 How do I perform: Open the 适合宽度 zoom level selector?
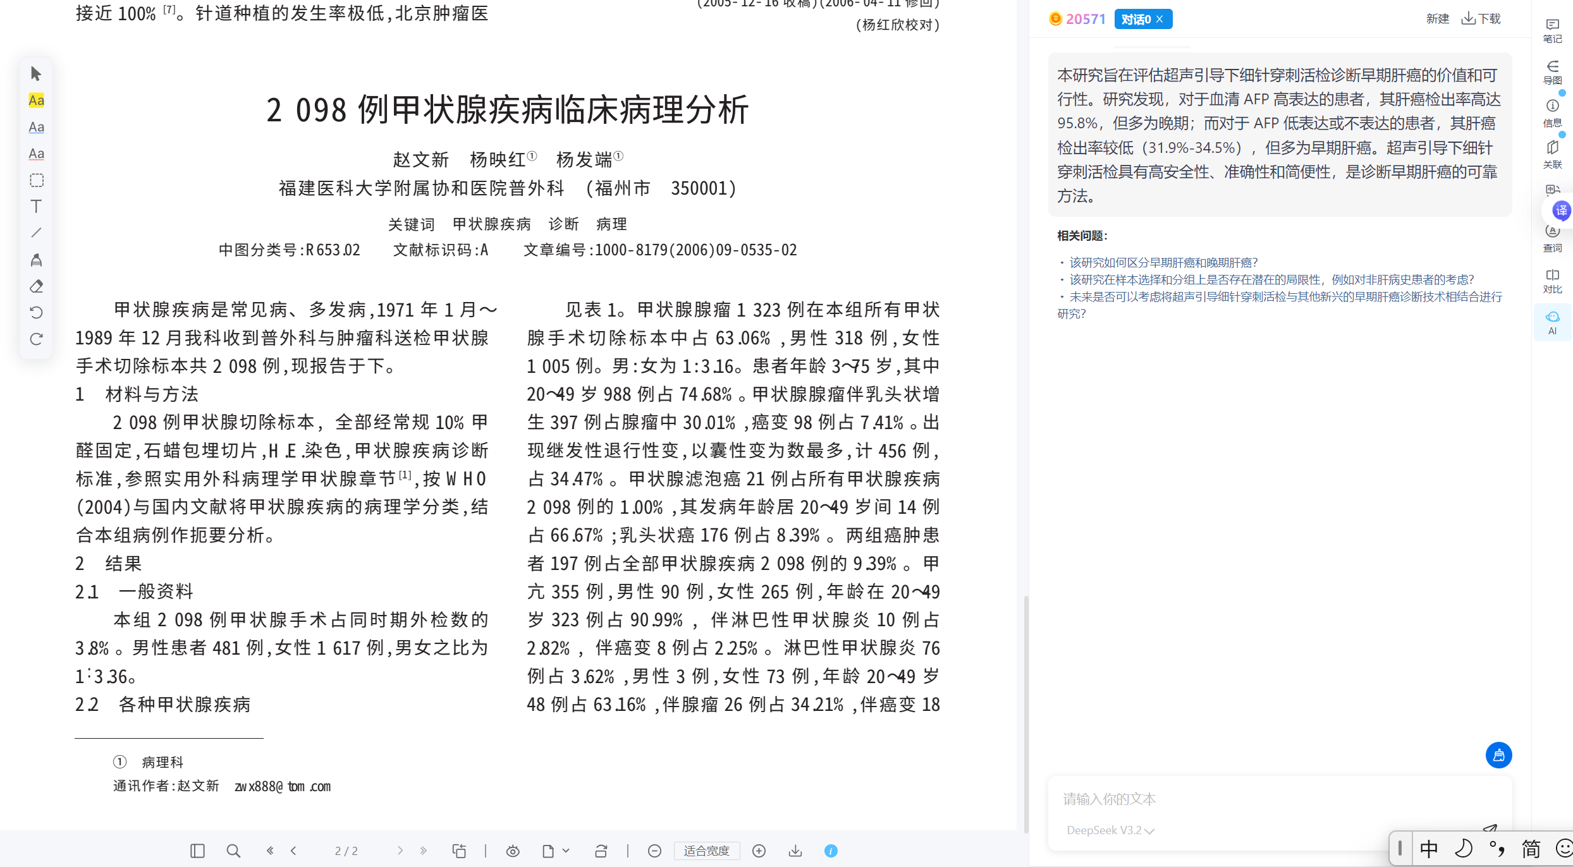pyautogui.click(x=706, y=851)
